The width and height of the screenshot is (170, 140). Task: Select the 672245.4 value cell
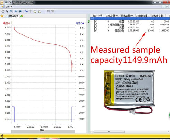click(165, 24)
